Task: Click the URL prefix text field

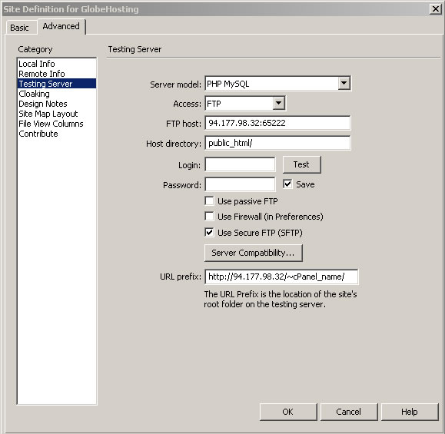Action: point(281,277)
